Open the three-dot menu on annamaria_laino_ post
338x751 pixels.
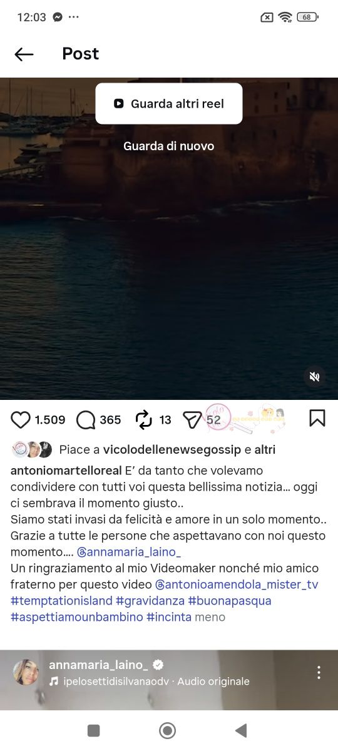tap(319, 672)
